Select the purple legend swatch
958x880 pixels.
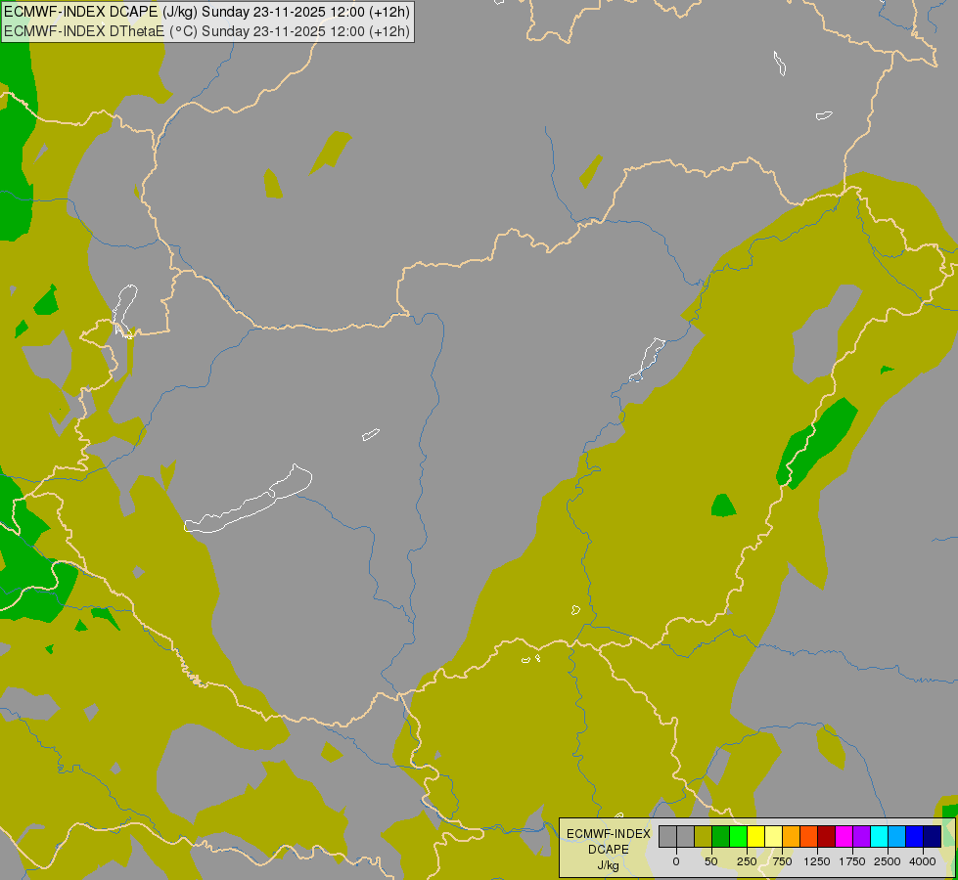[861, 836]
